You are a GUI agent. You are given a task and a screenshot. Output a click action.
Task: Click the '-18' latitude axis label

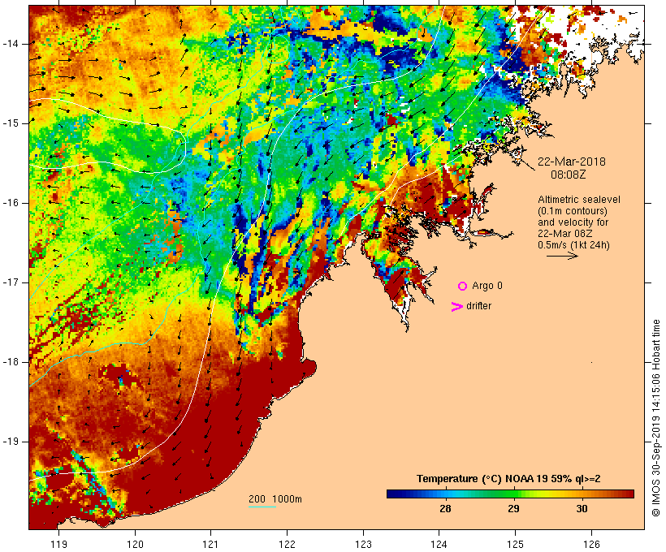10,362
